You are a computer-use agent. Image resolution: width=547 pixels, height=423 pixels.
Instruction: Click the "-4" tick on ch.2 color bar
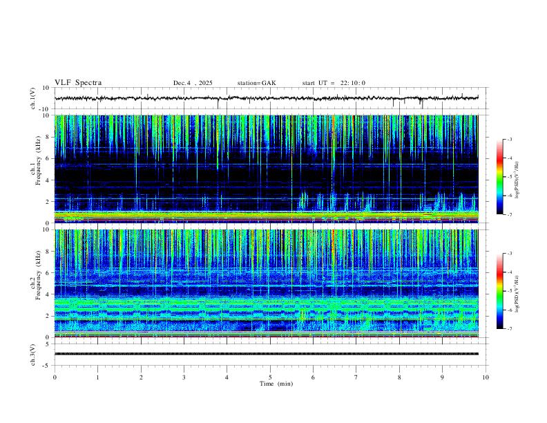510,272
